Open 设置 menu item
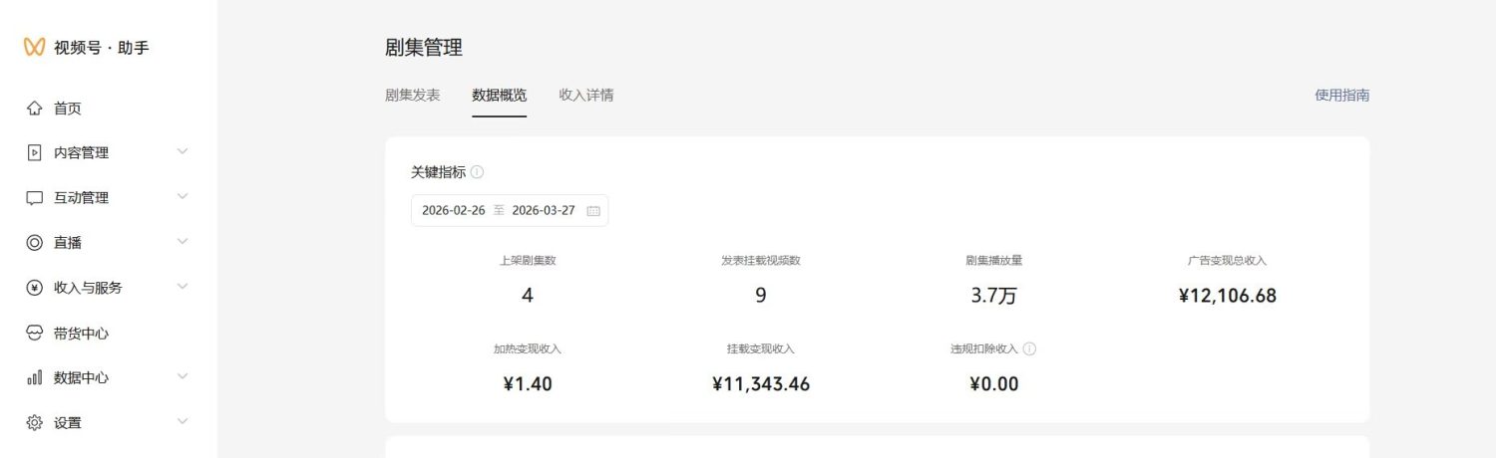Screen dimensions: 1496x458 tap(68, 423)
